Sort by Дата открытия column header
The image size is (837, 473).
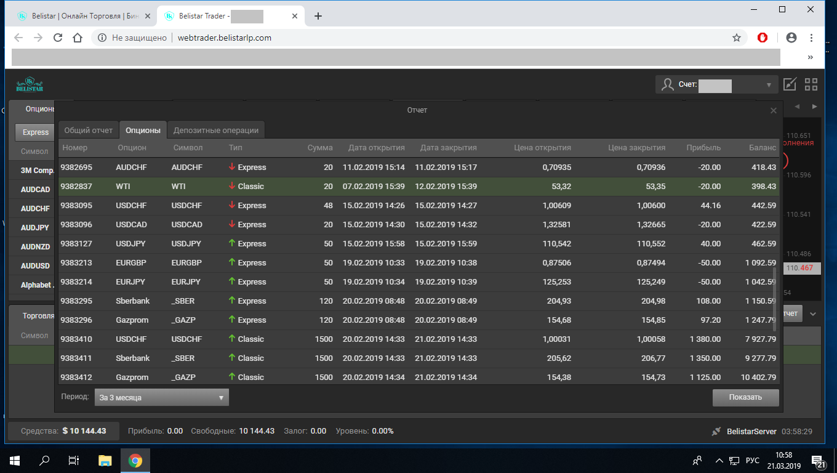pos(376,148)
